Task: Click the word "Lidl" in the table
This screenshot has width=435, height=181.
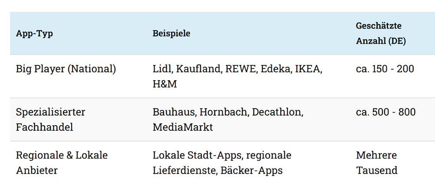Action: [x=162, y=69]
